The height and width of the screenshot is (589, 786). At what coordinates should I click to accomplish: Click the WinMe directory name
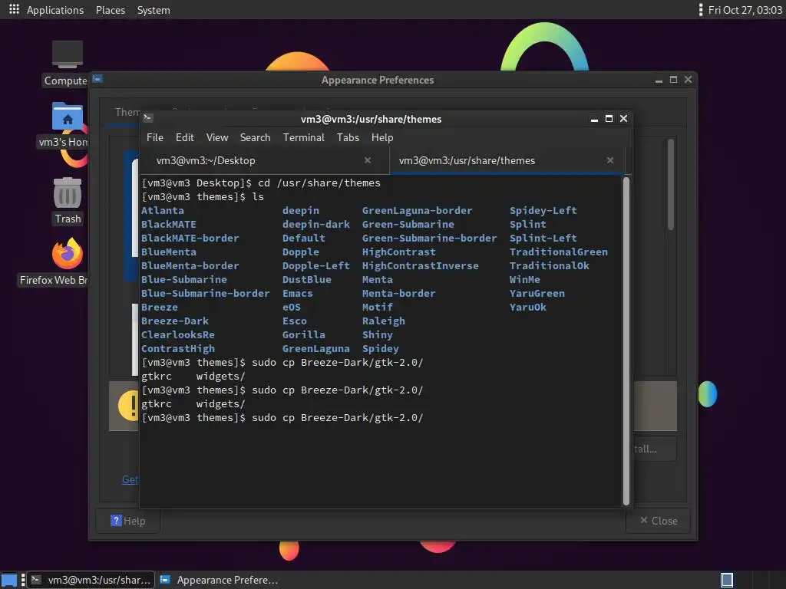525,279
